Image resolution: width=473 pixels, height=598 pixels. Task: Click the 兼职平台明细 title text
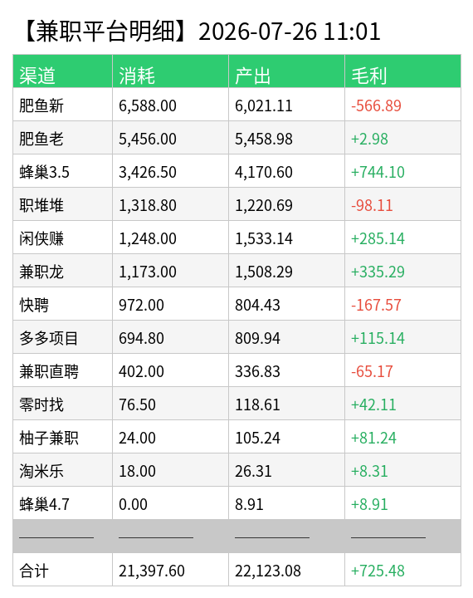coord(105,32)
